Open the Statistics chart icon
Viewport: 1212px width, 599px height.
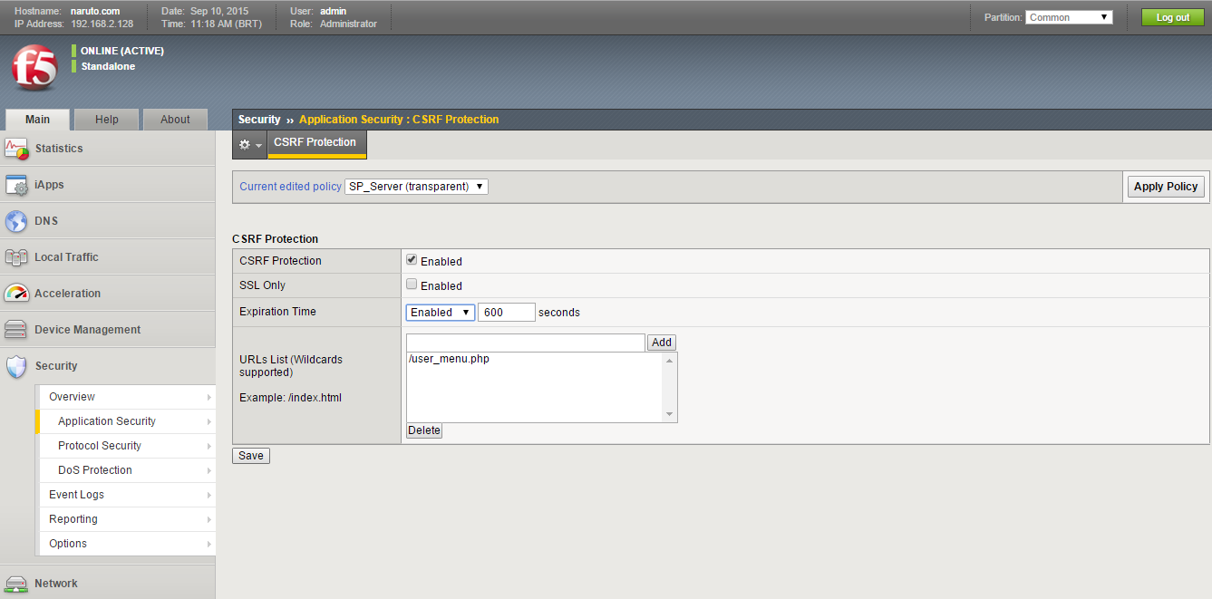point(16,149)
